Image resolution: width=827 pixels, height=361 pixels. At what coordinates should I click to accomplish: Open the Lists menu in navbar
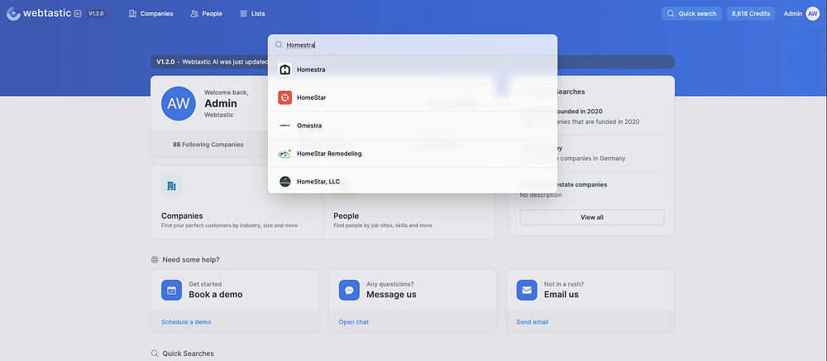(x=252, y=14)
